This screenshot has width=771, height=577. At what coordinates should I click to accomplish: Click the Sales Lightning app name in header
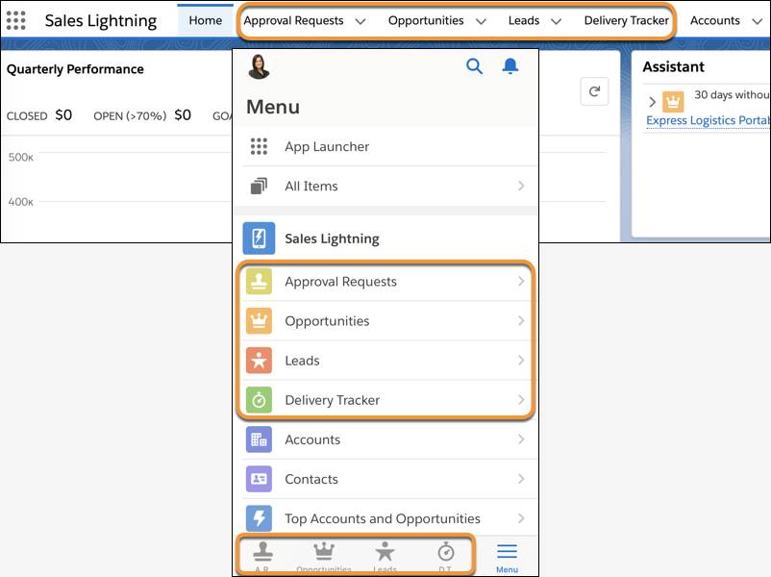(101, 20)
